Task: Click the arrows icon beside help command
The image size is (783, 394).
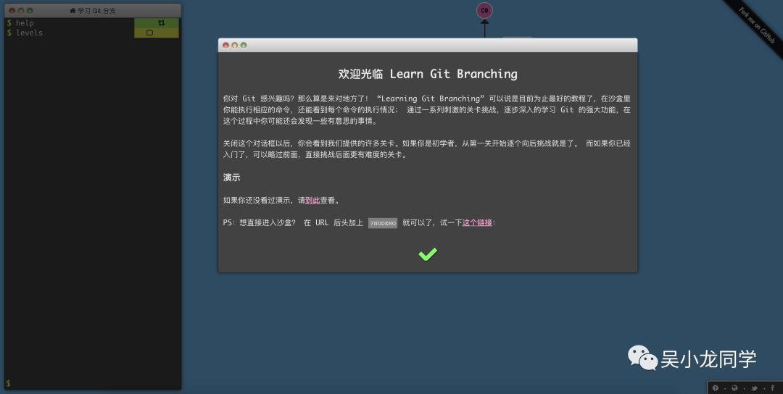Action: pos(161,23)
